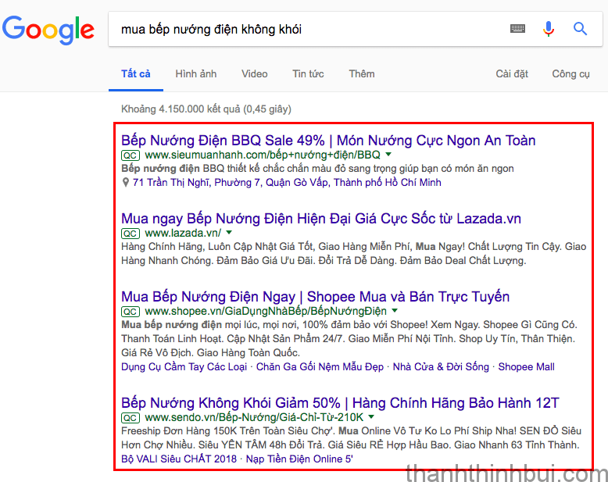
Task: Click www.sendo.vn green URL text
Action: pyautogui.click(x=254, y=418)
